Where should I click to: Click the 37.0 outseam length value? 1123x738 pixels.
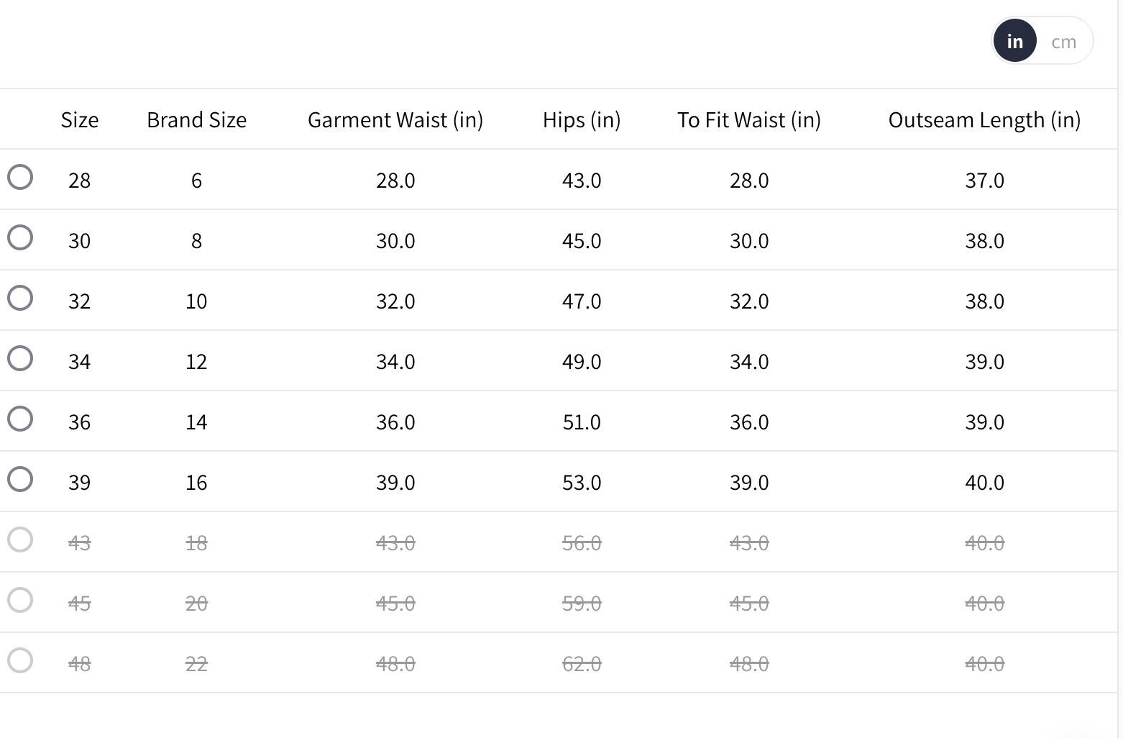pyautogui.click(x=984, y=181)
